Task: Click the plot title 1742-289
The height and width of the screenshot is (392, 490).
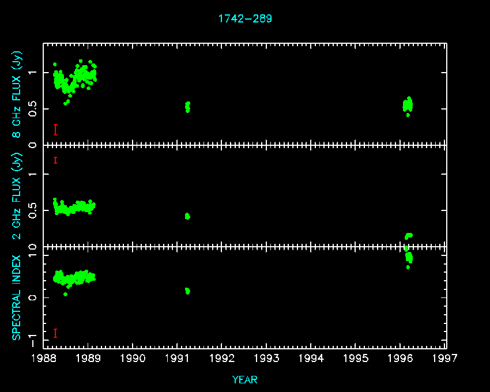Action: tap(245, 18)
